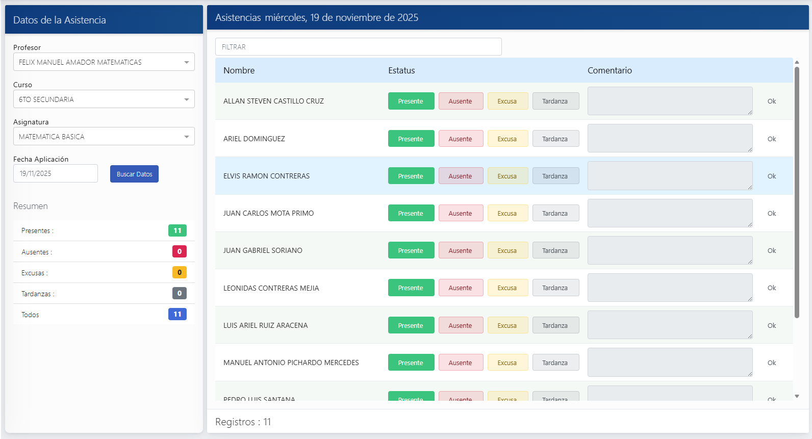Mark Juan Carlos Mota Primo as Tardanza
812x439 pixels.
(x=555, y=213)
